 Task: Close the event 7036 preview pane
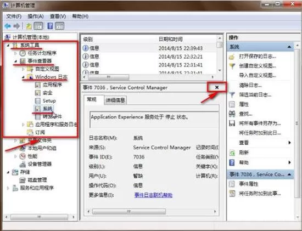217,87
